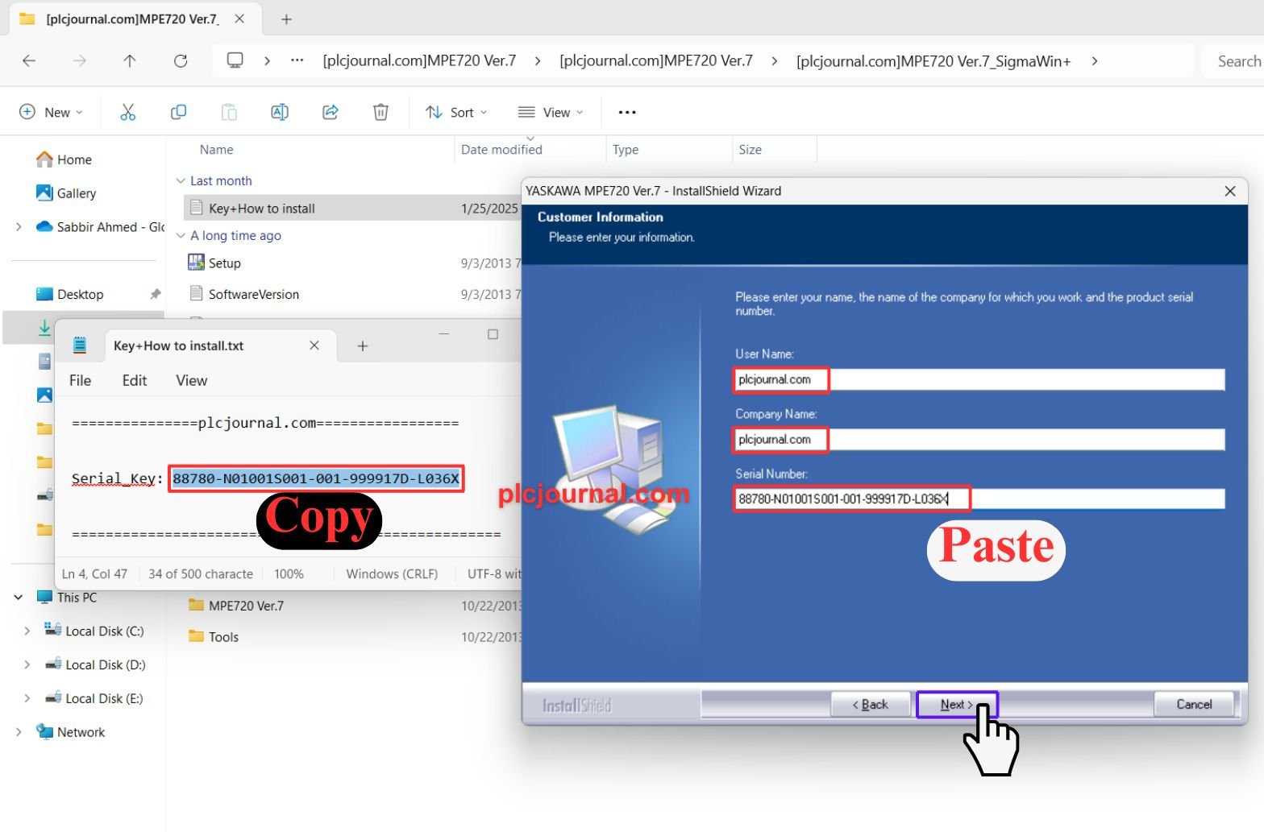Expand the Local Disk (C:) chevron

tap(27, 631)
